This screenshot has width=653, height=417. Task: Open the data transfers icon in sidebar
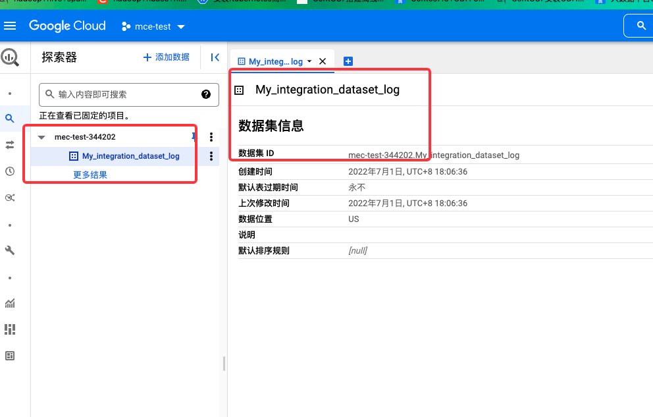click(x=10, y=145)
